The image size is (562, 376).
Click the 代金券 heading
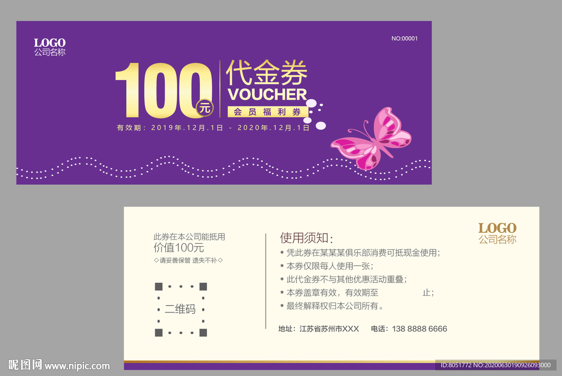coord(267,73)
